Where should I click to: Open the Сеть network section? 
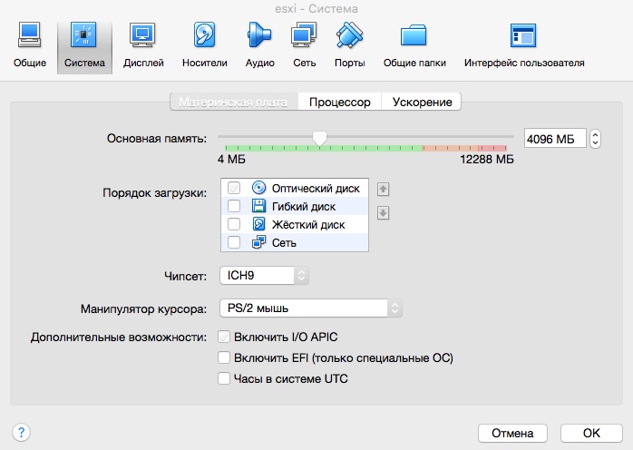coord(304,45)
